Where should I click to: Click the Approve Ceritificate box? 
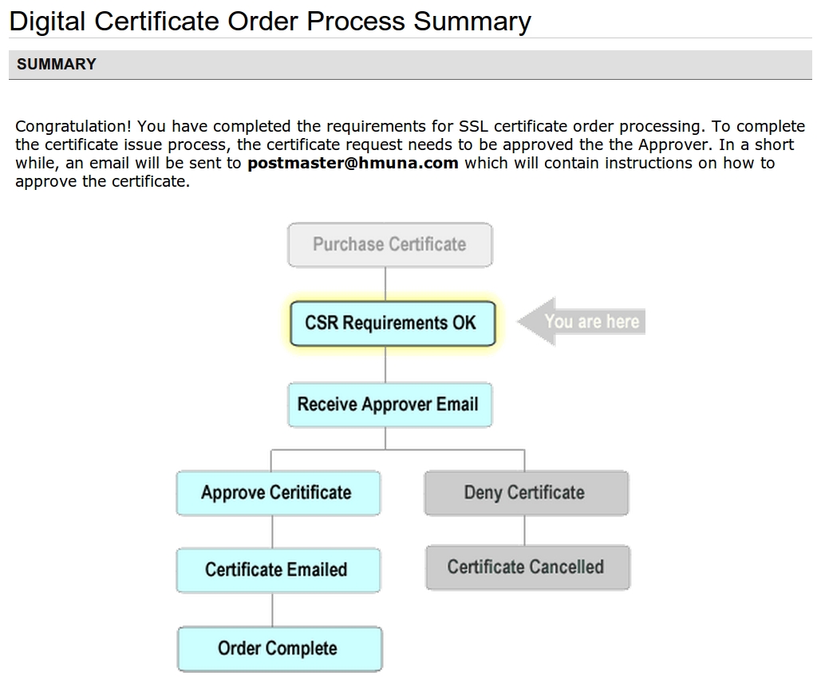277,492
